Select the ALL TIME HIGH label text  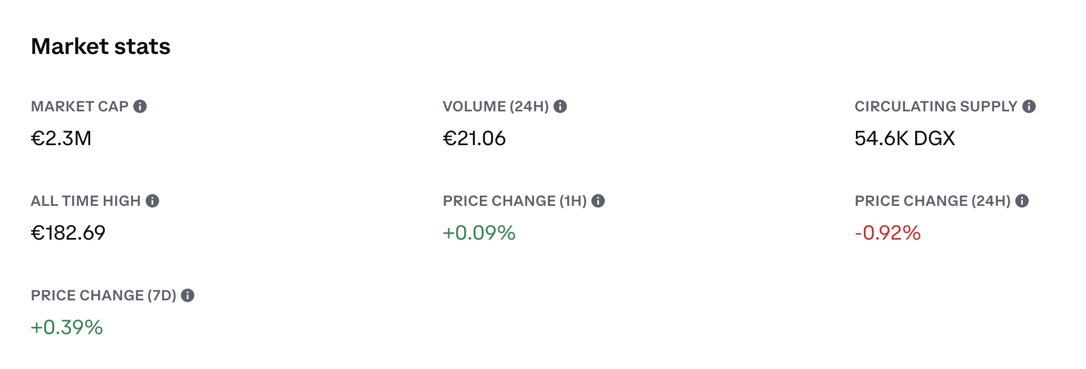86,201
